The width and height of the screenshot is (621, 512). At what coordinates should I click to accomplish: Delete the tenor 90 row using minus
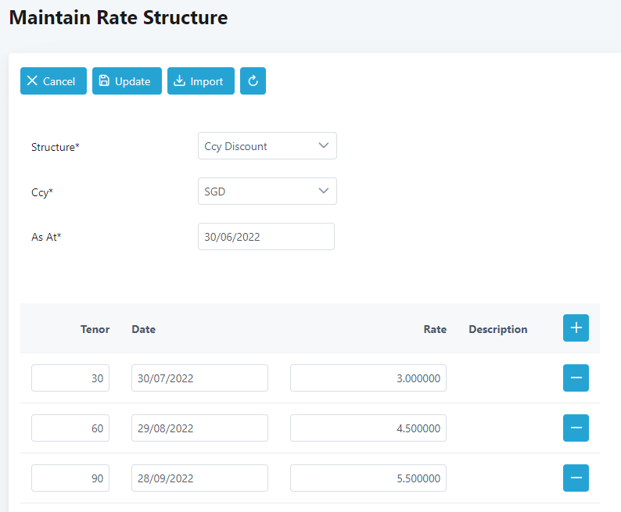tap(576, 478)
